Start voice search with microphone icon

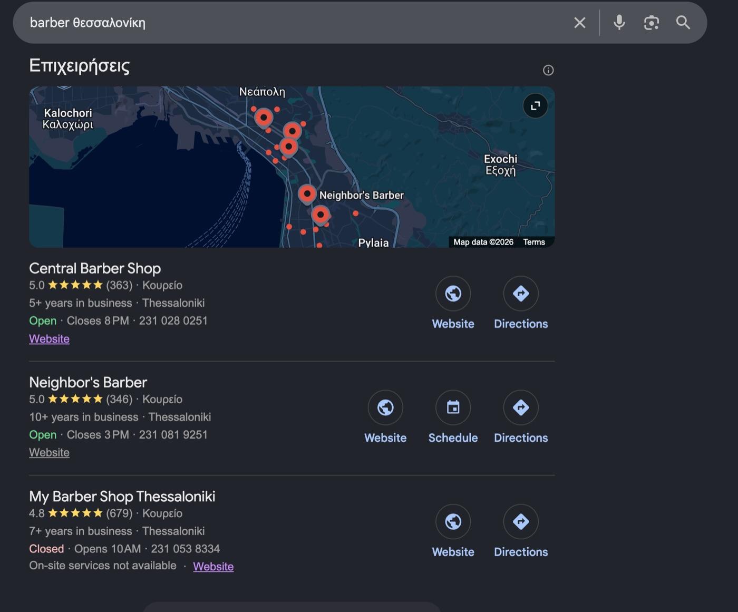coord(619,23)
